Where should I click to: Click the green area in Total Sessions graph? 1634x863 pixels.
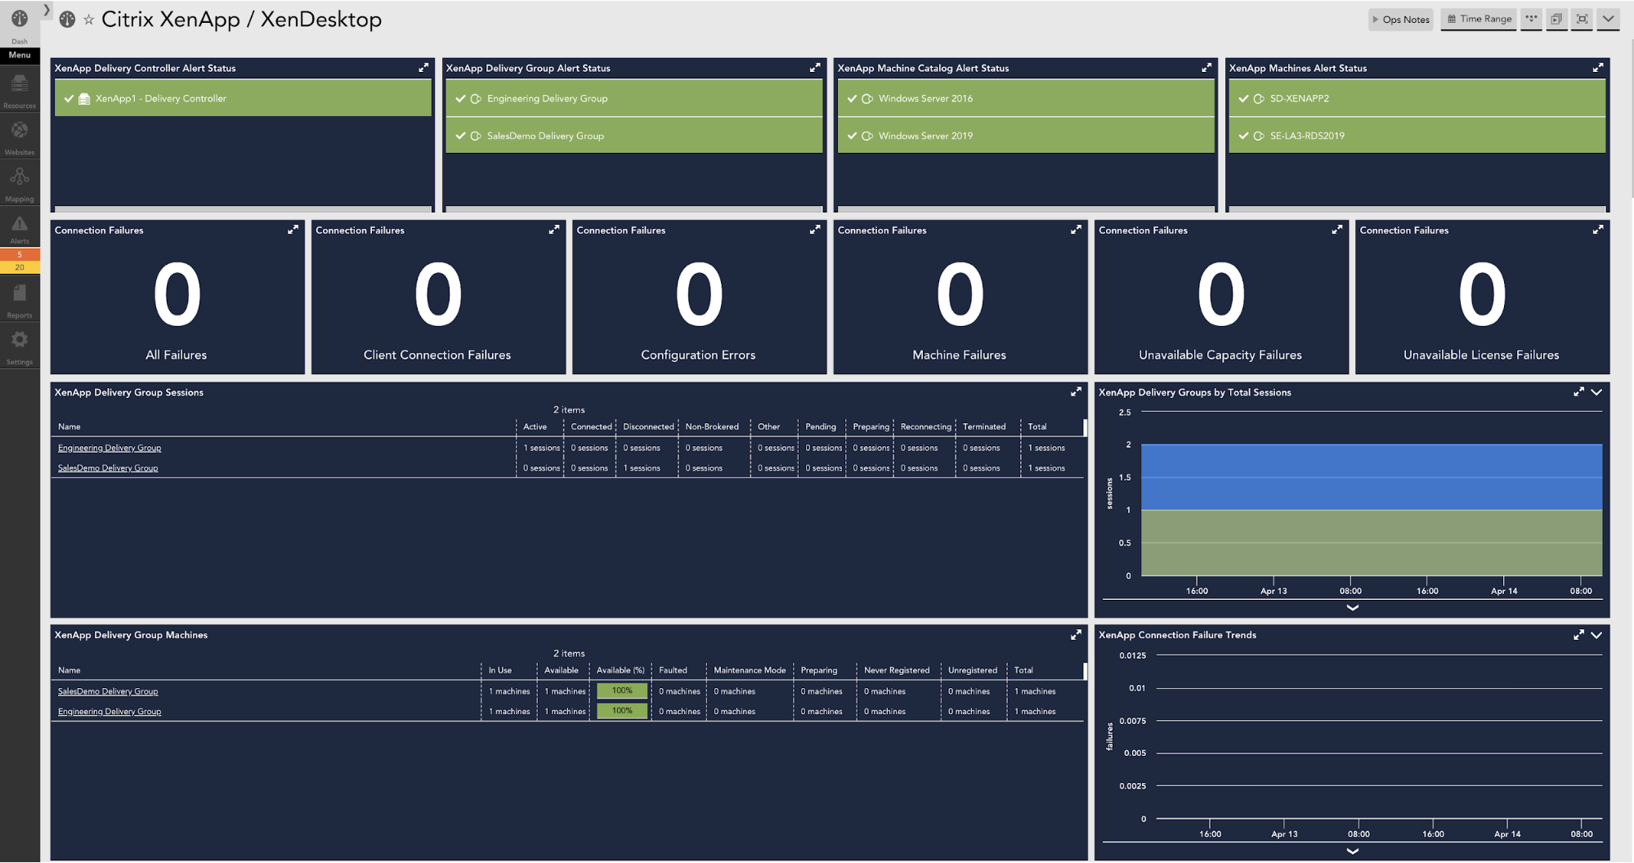tap(1371, 543)
